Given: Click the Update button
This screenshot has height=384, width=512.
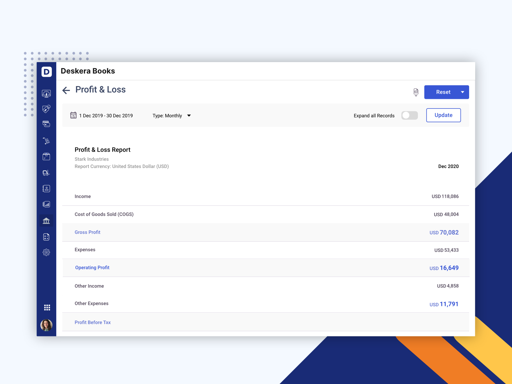Looking at the screenshot, I should (444, 115).
